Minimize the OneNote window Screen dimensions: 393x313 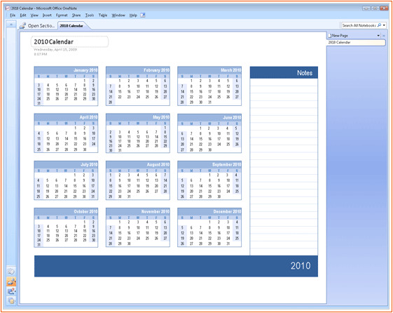pos(366,8)
